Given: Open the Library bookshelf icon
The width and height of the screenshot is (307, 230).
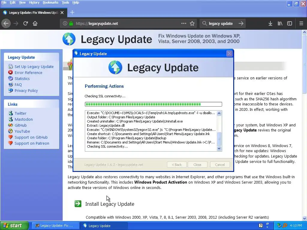Looking at the screenshot, I should point(280,23).
